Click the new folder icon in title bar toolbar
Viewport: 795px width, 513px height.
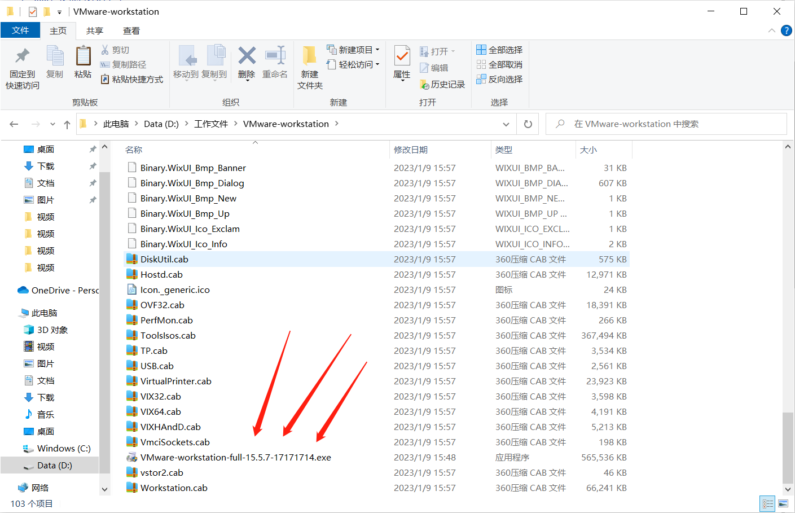tap(47, 11)
